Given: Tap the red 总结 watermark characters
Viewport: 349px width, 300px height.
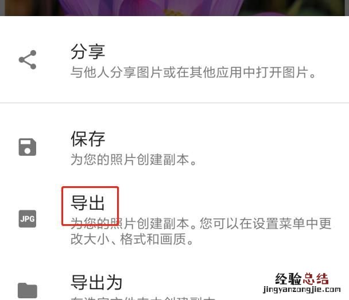Looking at the screenshot, I should (x=316, y=279).
